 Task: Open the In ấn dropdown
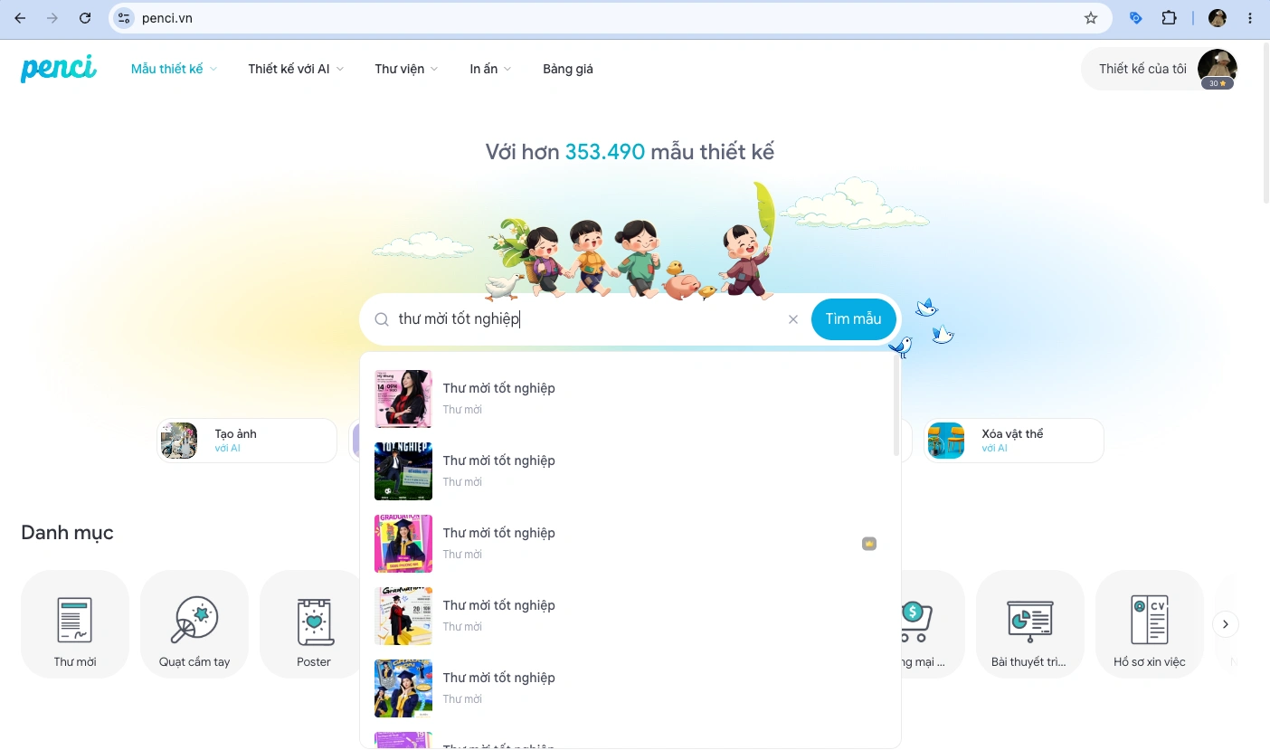490,69
